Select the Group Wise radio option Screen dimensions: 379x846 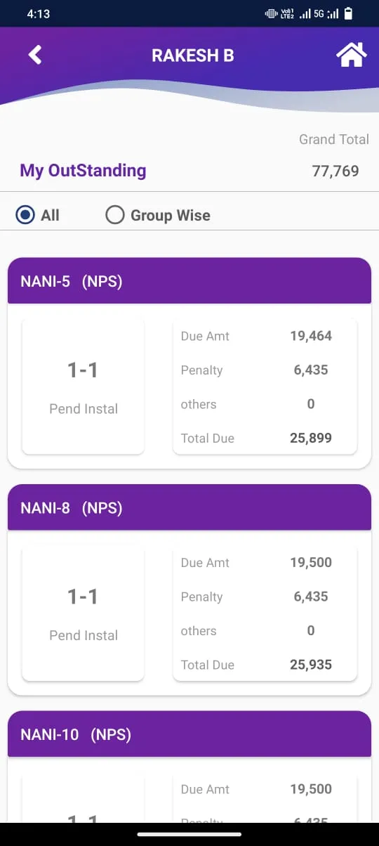coord(158,215)
